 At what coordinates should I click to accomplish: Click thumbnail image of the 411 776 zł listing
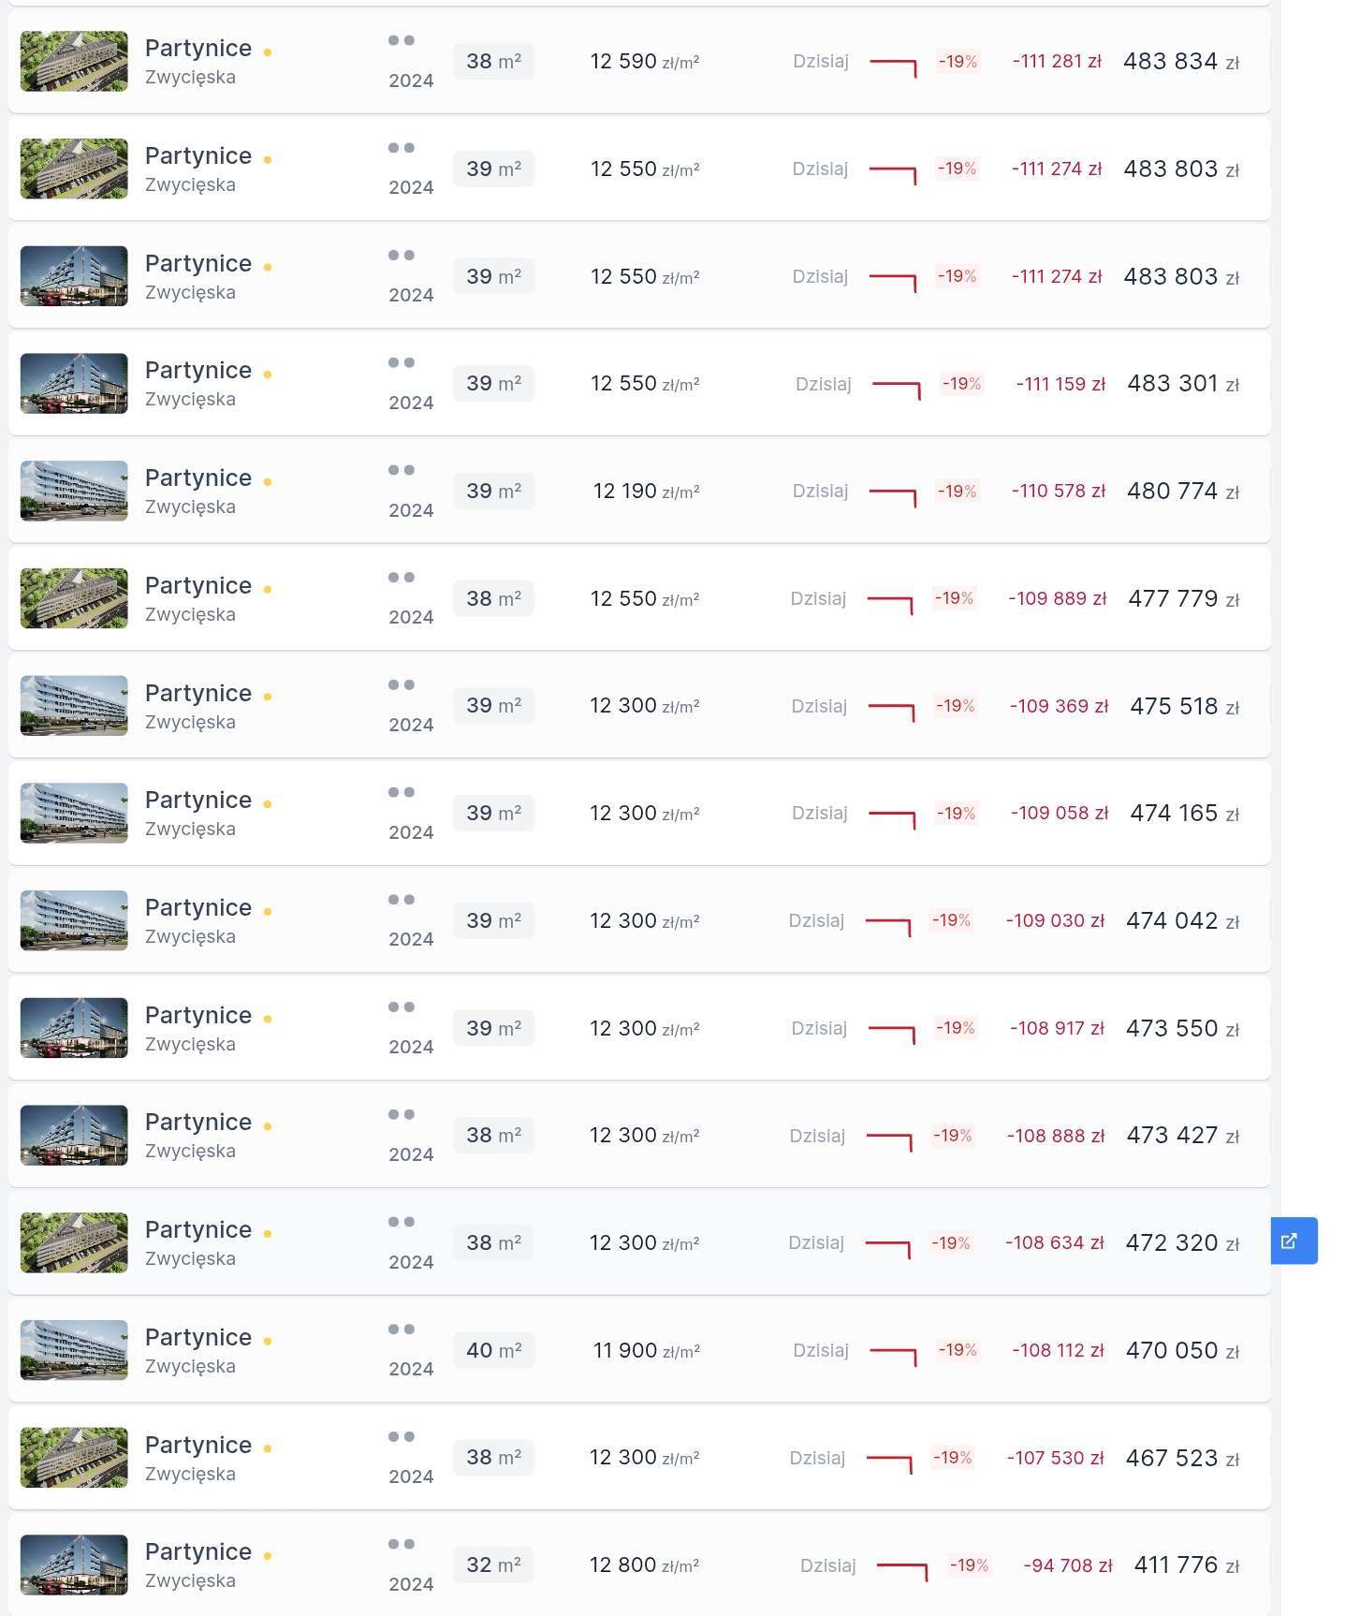pyautogui.click(x=74, y=1565)
